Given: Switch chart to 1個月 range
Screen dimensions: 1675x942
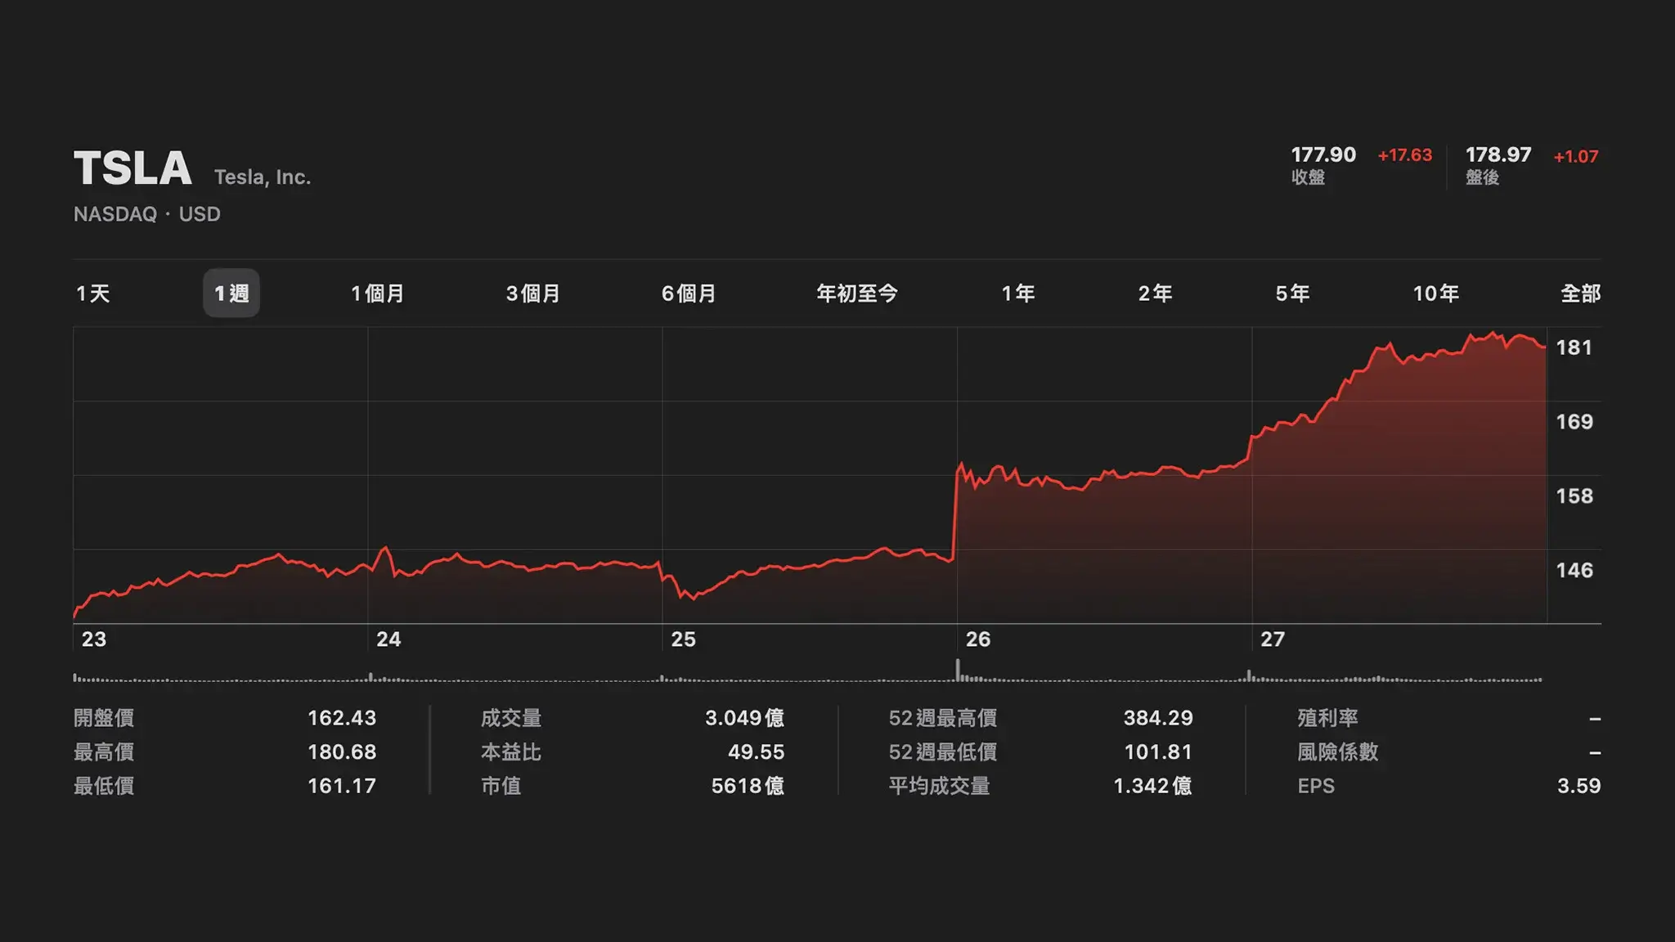Looking at the screenshot, I should click(x=377, y=294).
